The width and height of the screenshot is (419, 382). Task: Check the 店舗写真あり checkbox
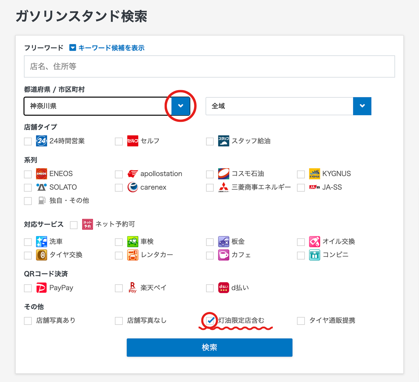(28, 321)
